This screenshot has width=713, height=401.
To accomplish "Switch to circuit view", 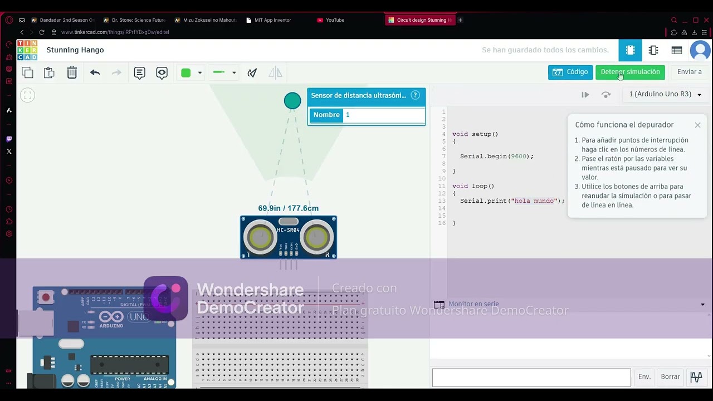I will point(630,50).
